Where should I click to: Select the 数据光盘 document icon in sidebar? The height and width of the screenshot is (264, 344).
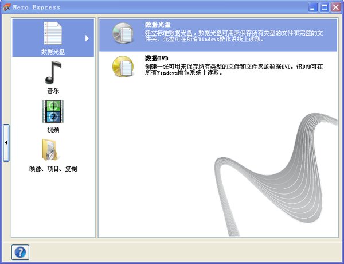click(53, 33)
